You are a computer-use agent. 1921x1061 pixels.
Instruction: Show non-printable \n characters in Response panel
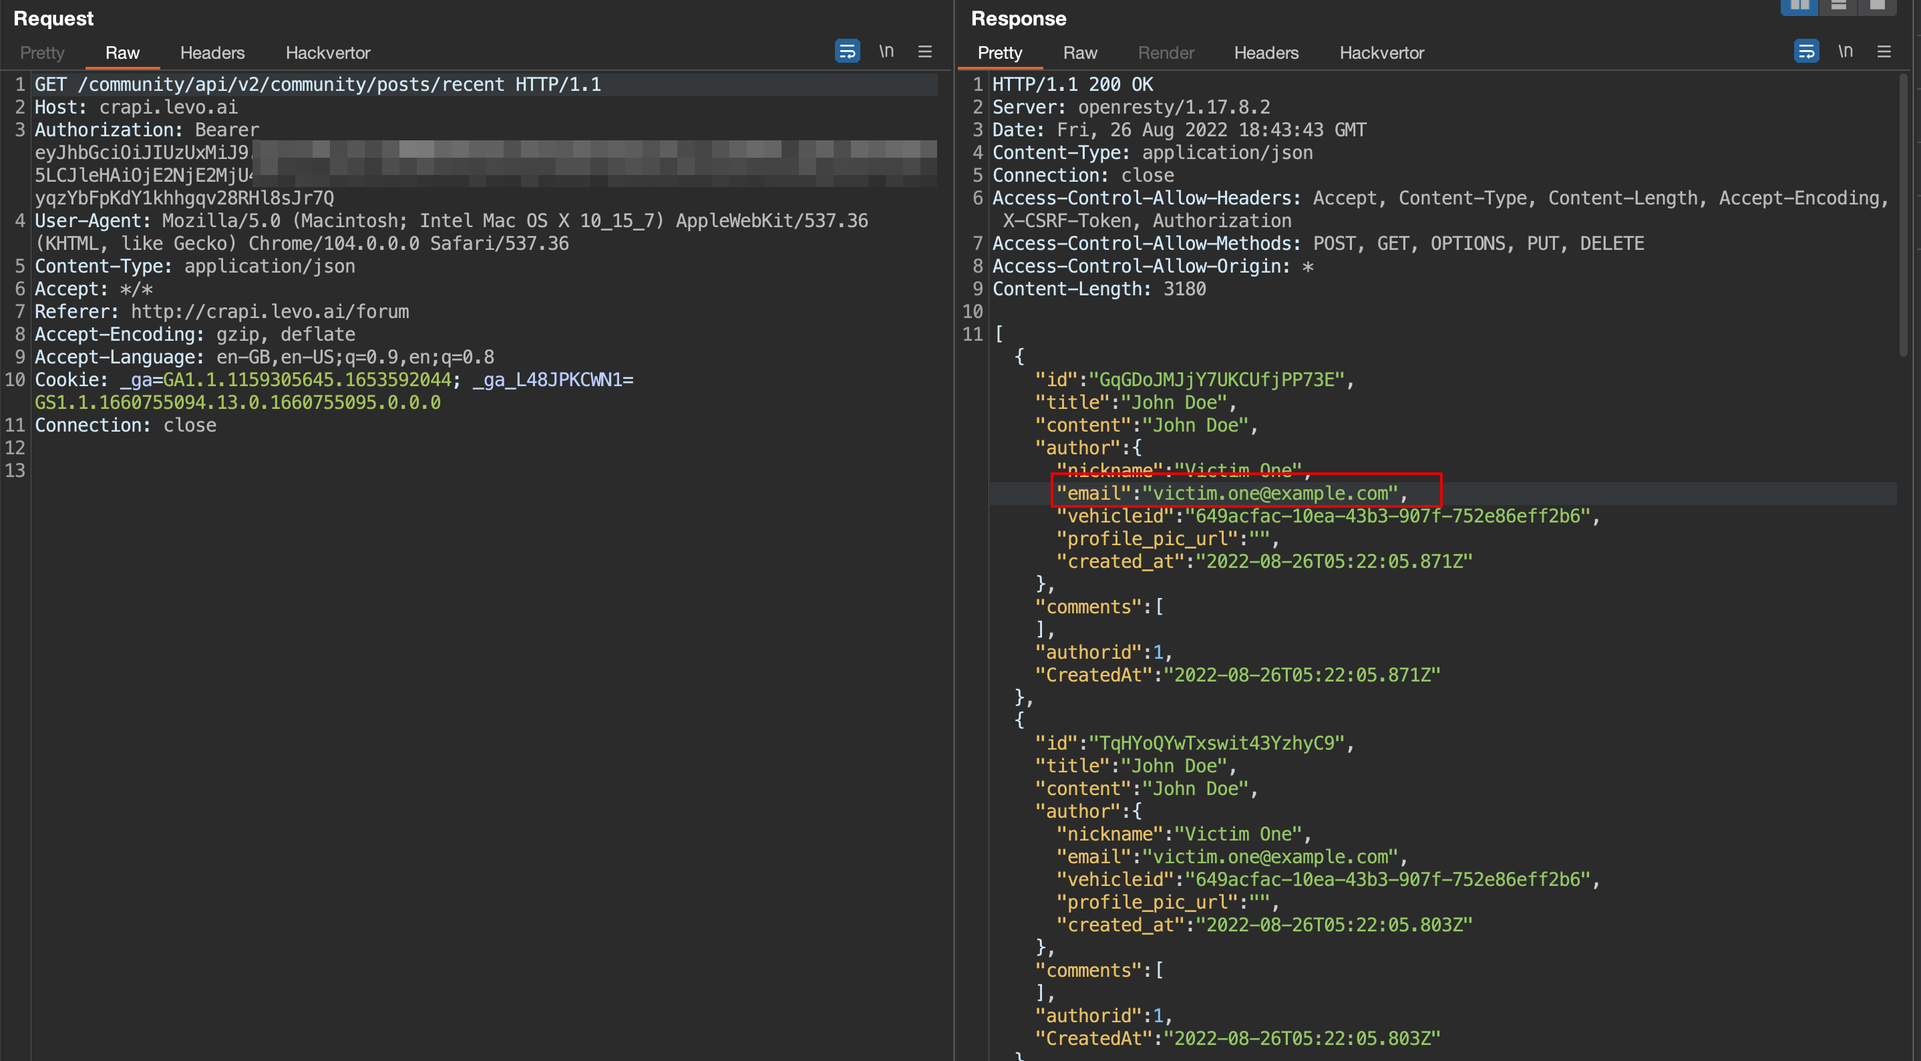point(1845,51)
